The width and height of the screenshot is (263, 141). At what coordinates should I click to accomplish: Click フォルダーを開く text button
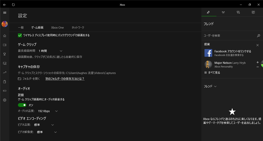31,79
